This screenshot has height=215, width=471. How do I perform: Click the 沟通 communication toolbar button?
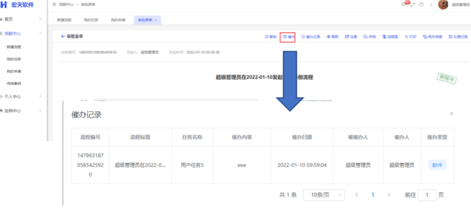[351, 37]
